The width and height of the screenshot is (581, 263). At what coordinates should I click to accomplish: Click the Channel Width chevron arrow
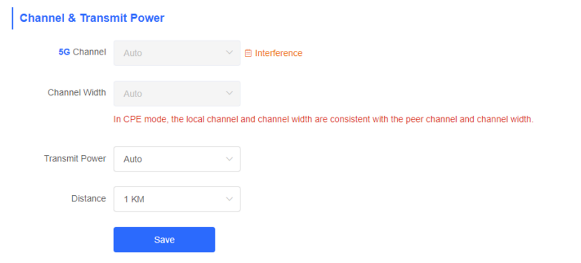[x=229, y=93]
